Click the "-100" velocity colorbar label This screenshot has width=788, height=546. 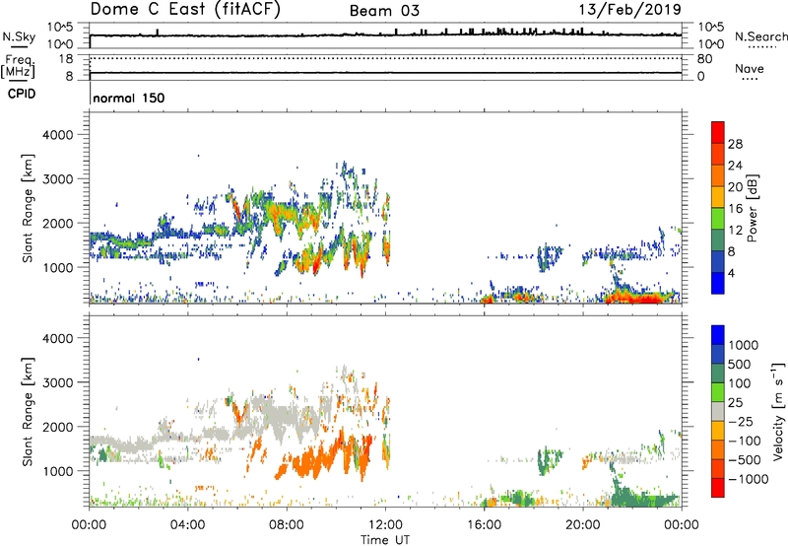[x=743, y=441]
